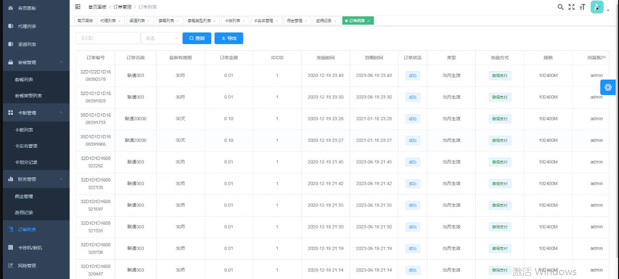
Task: Click the 到期时间 column header
Action: [x=374, y=58]
